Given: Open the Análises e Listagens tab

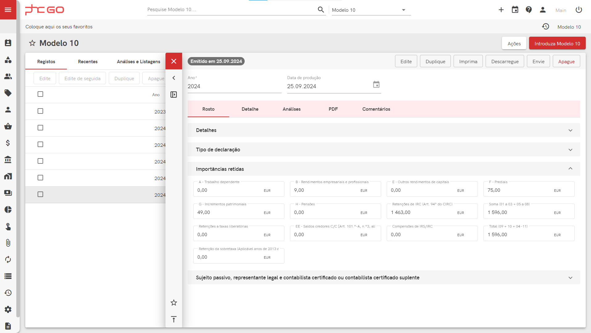Looking at the screenshot, I should [138, 62].
